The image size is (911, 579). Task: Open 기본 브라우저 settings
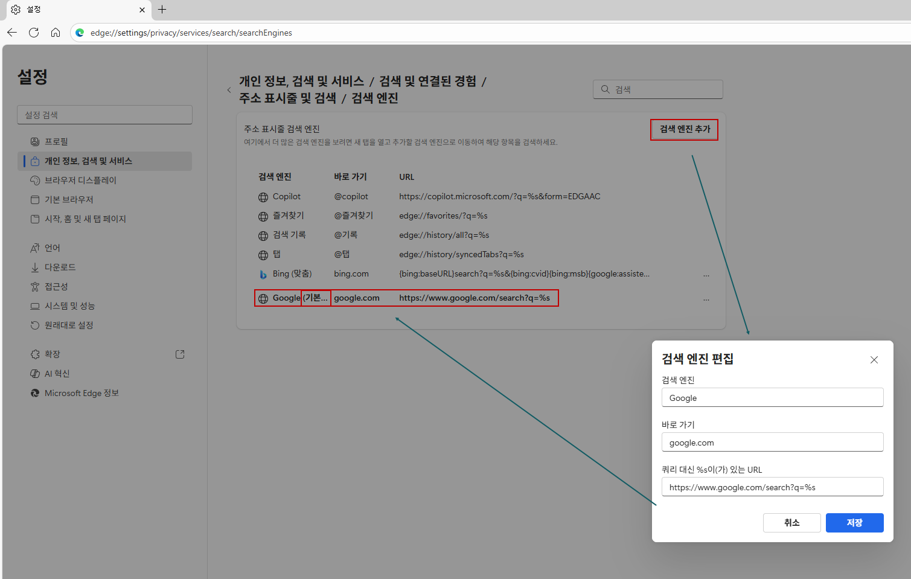point(105,199)
